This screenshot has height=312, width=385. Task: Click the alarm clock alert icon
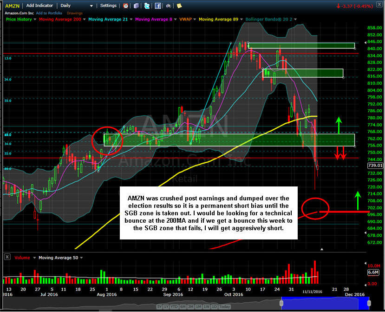tap(125, 6)
